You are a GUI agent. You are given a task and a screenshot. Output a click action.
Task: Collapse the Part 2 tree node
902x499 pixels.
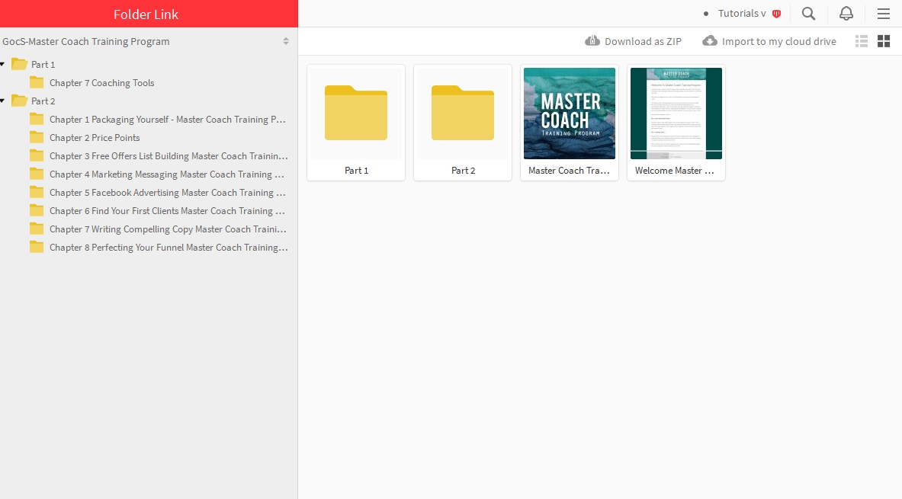pos(3,101)
